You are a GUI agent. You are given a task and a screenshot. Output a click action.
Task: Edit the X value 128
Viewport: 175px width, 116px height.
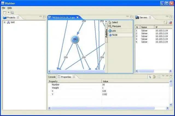coord(104,91)
